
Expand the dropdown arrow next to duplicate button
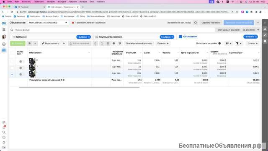click(x=35, y=43)
